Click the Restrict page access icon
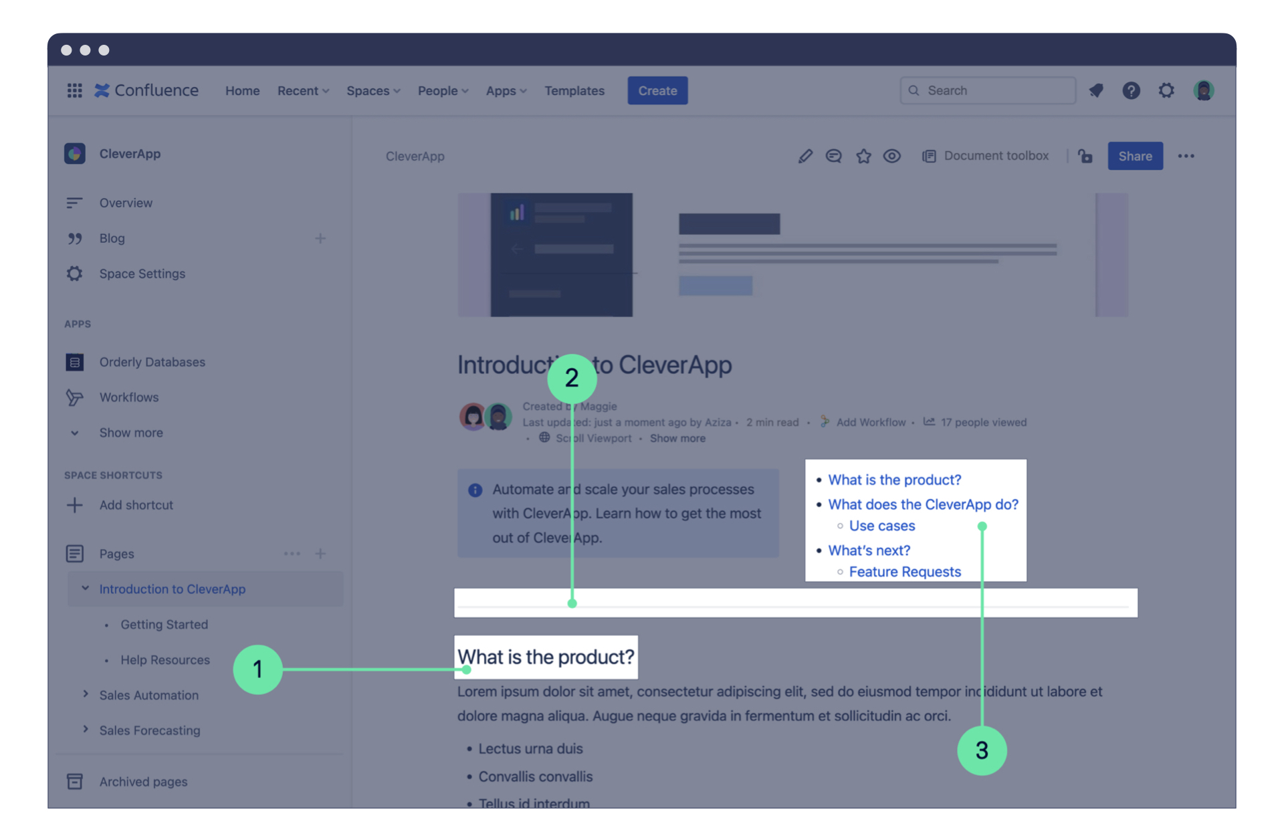 pyautogui.click(x=1084, y=156)
